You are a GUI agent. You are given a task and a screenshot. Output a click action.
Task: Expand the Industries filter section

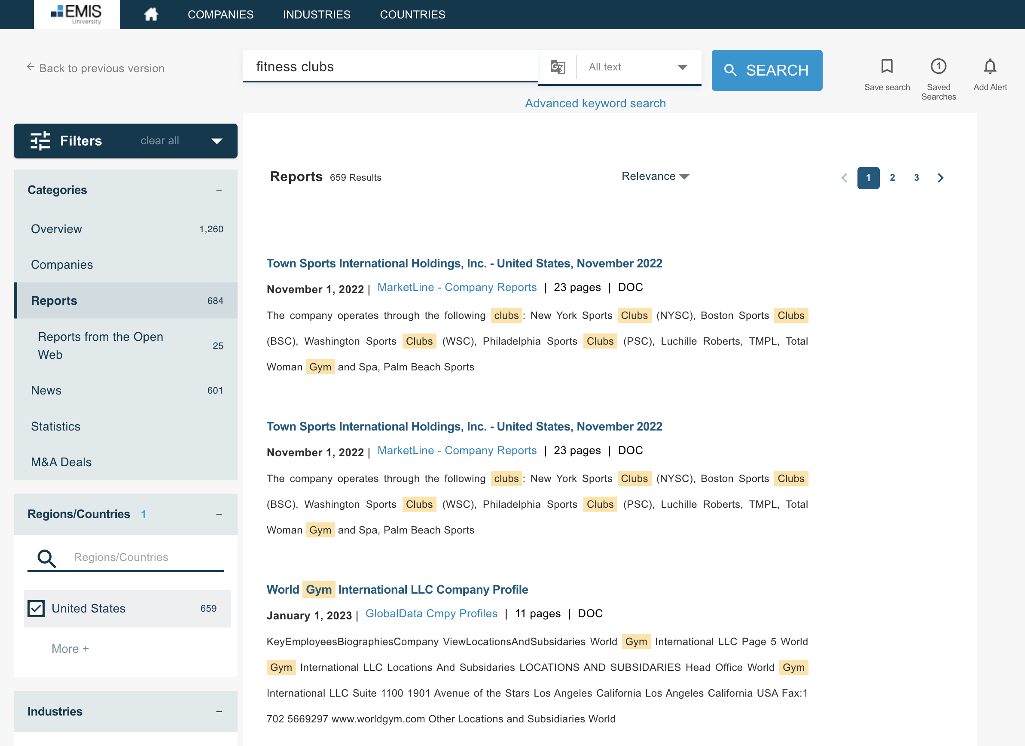(x=220, y=711)
